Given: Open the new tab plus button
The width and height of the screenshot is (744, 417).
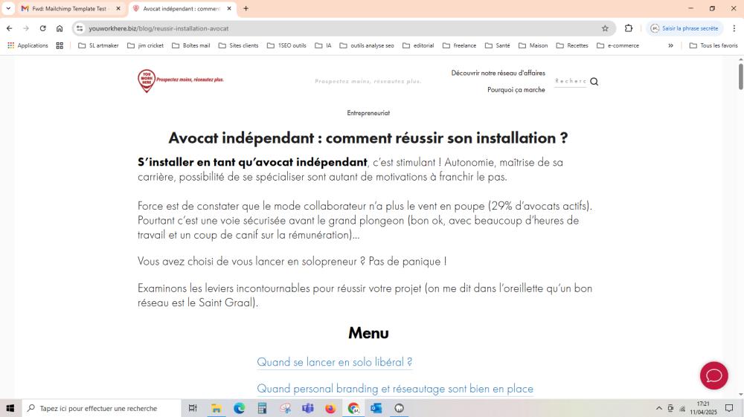Looking at the screenshot, I should [x=246, y=9].
